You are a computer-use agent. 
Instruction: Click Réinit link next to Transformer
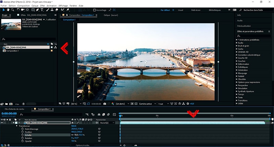coord(74,125)
